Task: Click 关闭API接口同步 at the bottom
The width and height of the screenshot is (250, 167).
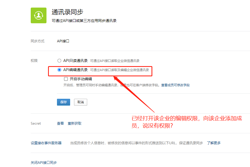Action: pyautogui.click(x=44, y=163)
